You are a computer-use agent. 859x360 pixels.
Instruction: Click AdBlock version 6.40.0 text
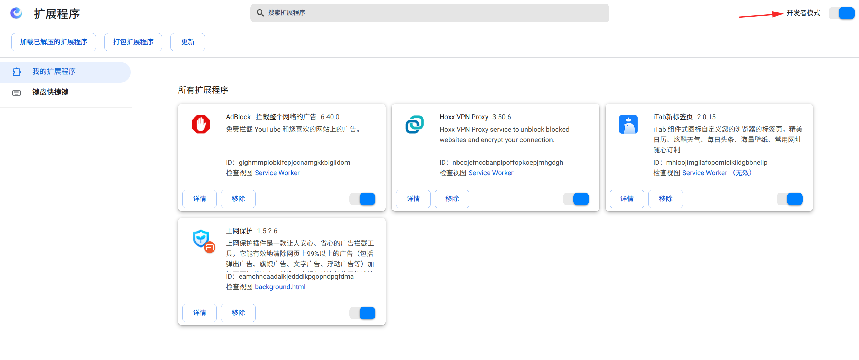330,117
